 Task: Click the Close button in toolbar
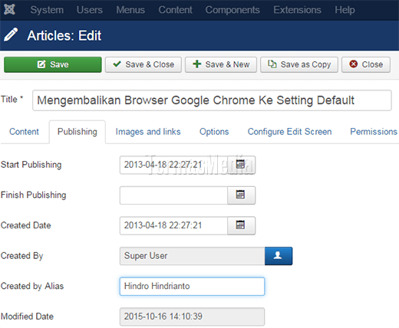pyautogui.click(x=366, y=64)
